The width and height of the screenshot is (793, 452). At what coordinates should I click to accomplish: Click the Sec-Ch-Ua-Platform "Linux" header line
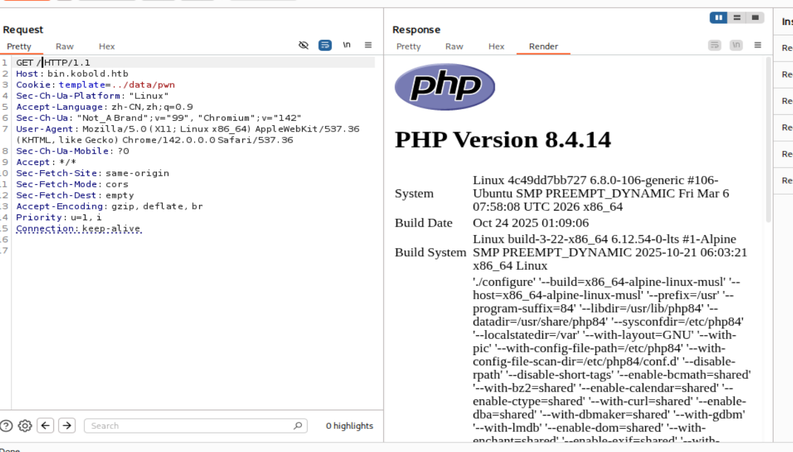(93, 96)
